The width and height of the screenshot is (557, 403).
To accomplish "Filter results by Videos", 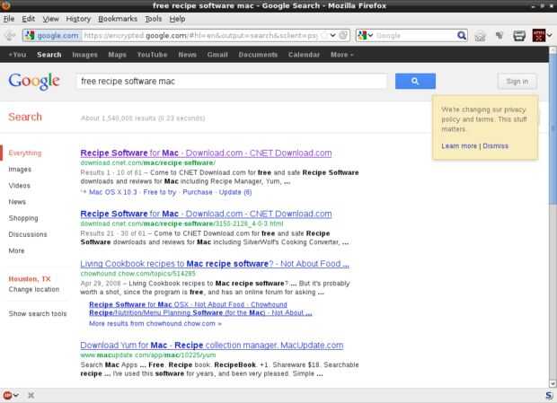I will (19, 186).
